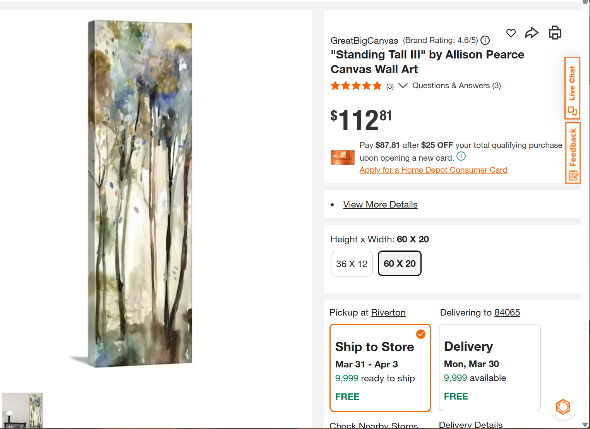Screen dimensions: 590x429
Task: Select the 36 X 12 size option
Action: pyautogui.click(x=352, y=264)
